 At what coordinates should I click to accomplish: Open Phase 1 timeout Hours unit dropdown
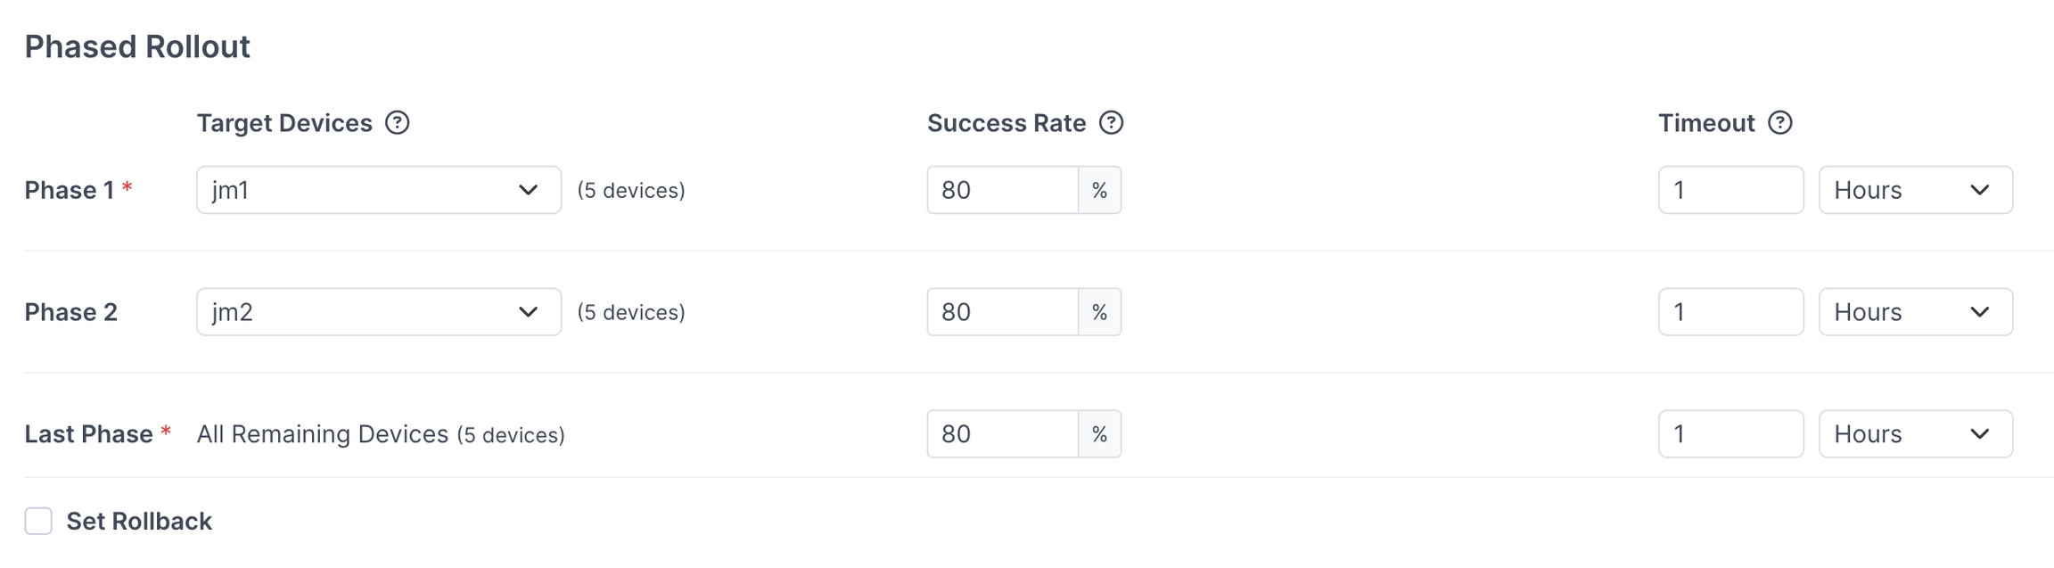[x=1915, y=190]
